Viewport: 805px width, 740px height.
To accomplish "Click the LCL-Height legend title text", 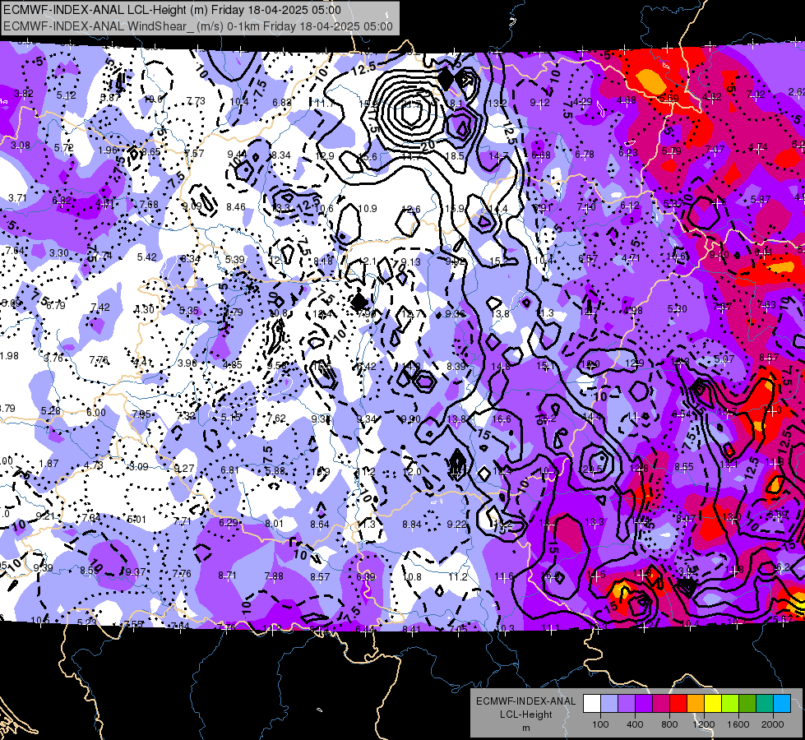I will click(x=525, y=715).
